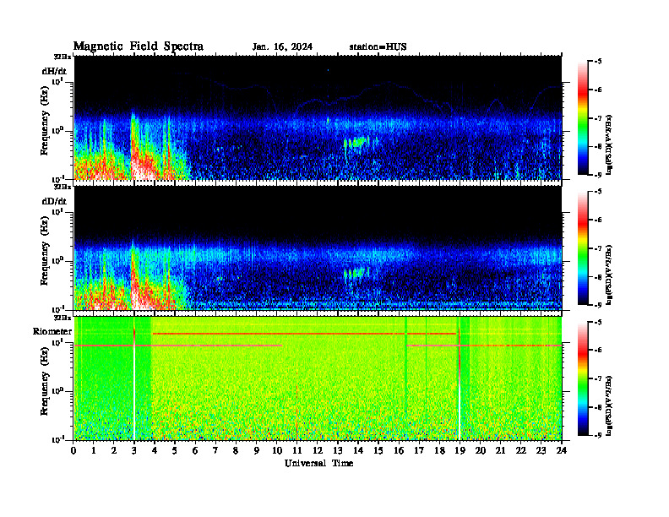
Task: Click the "-5" tick on the top colorbar
Action: 598,62
